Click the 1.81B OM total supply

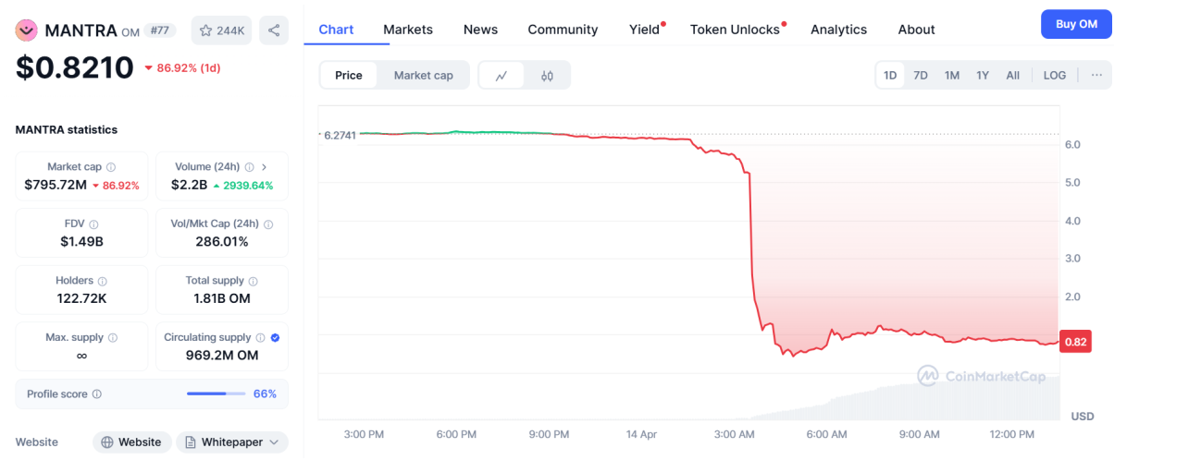click(x=222, y=298)
